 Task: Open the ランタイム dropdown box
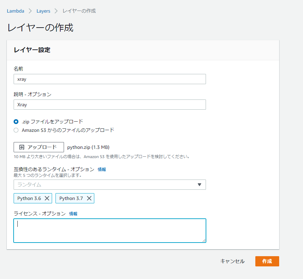click(x=110, y=185)
